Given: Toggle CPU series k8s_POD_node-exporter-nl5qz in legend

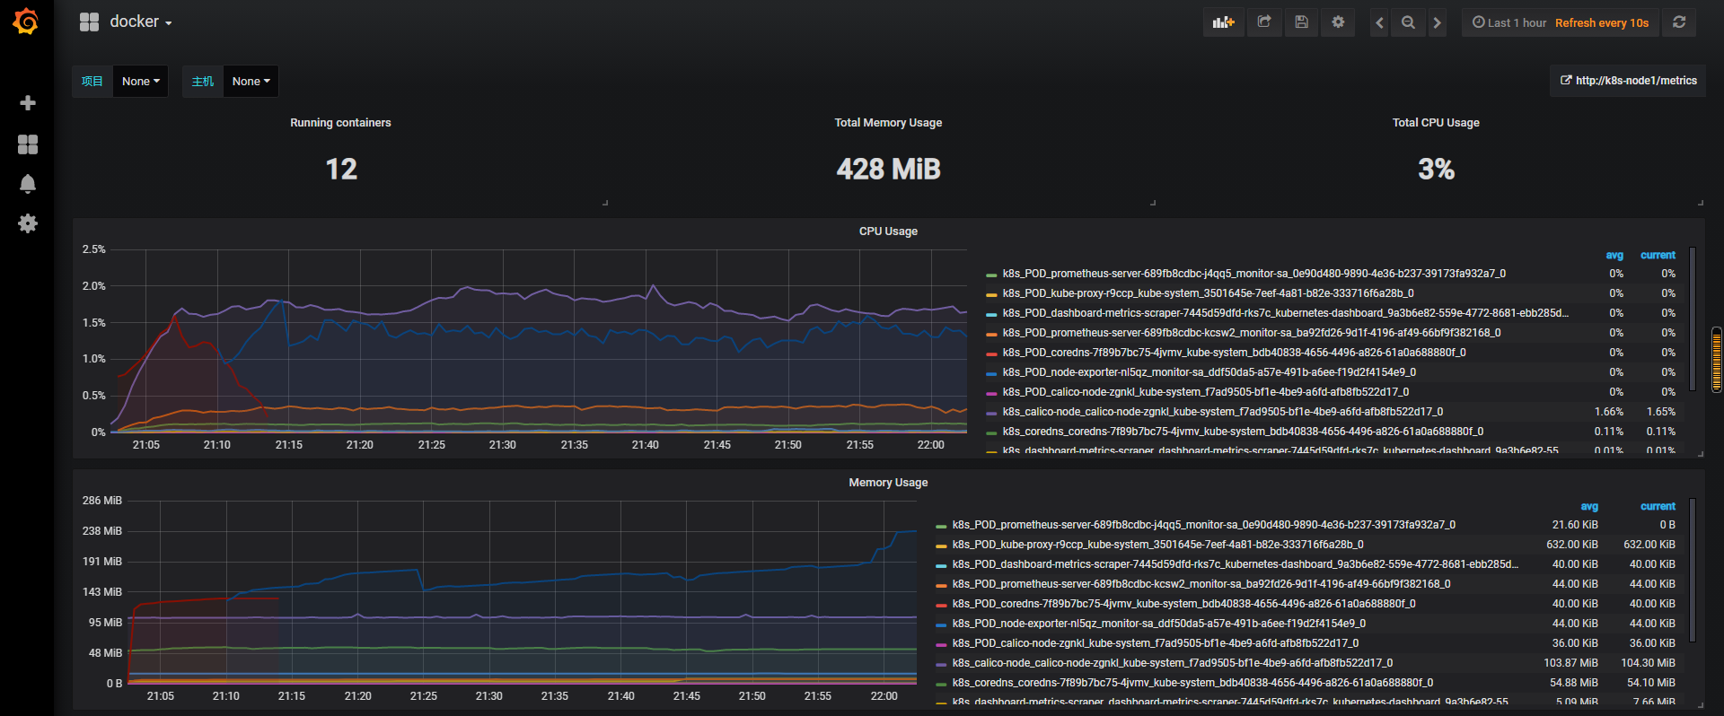Looking at the screenshot, I should click(x=1209, y=372).
